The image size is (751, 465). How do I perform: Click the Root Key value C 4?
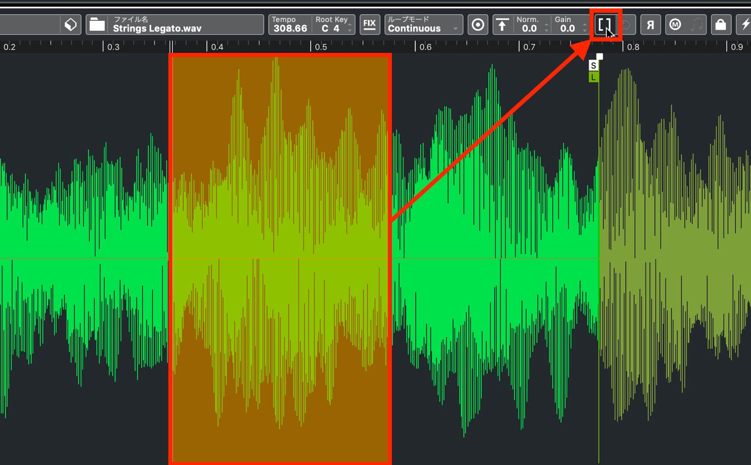[x=330, y=28]
